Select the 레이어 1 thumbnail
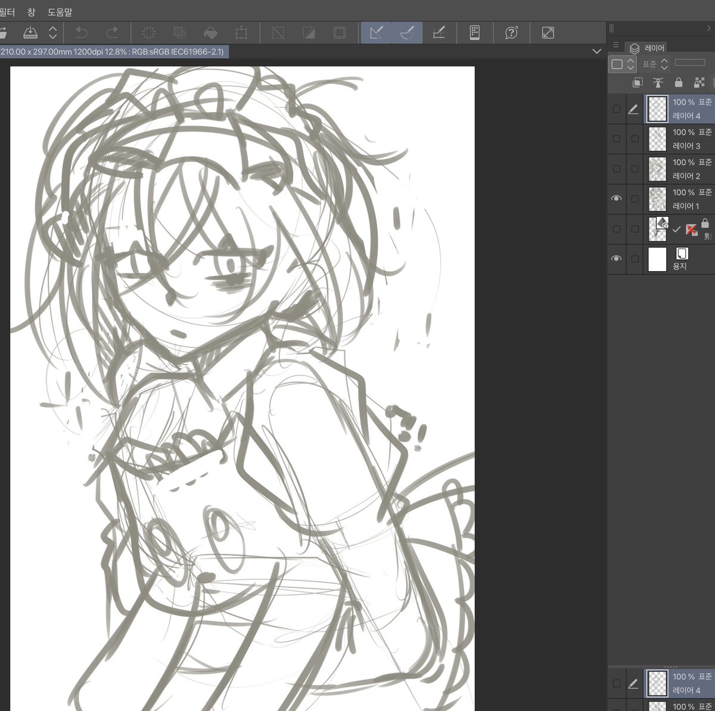 point(657,198)
